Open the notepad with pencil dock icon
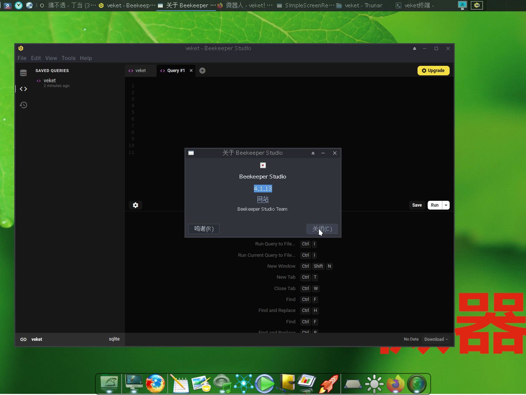Screen dimensions: 526x395 [x=179, y=384]
